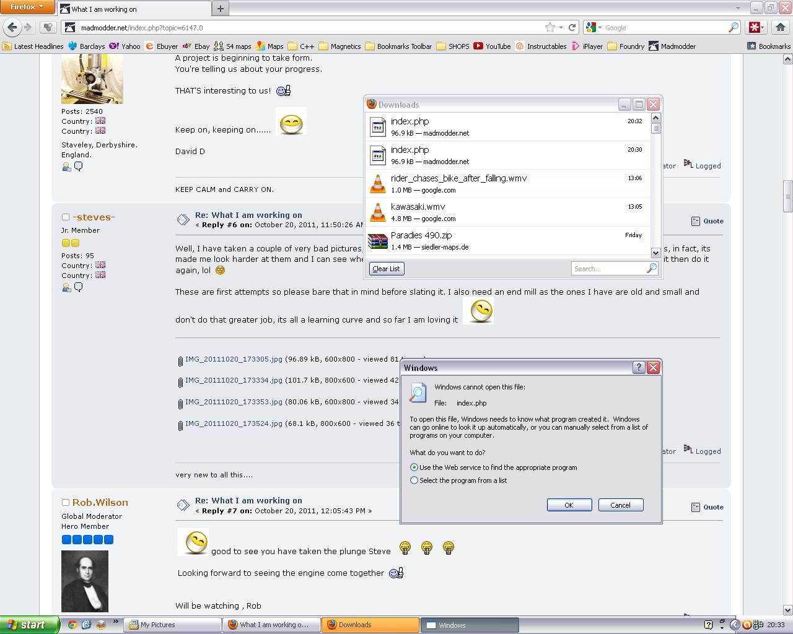793x634 pixels.
Task: Open the Ebay bookmark
Action: pyautogui.click(x=196, y=46)
